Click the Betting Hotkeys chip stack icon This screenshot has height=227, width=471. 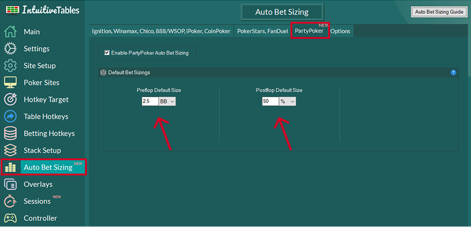pos(10,134)
